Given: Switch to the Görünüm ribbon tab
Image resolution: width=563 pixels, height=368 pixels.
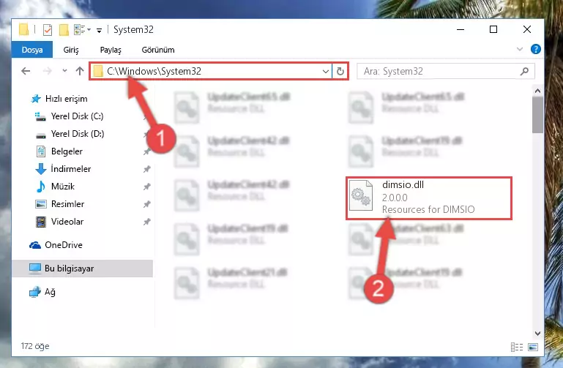Looking at the screenshot, I should point(158,50).
